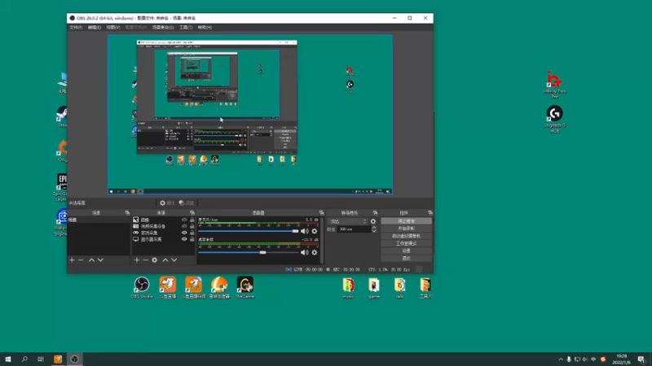Viewport: 652px width, 366px height.
Task: Move source down in Sources panel
Action: click(174, 259)
